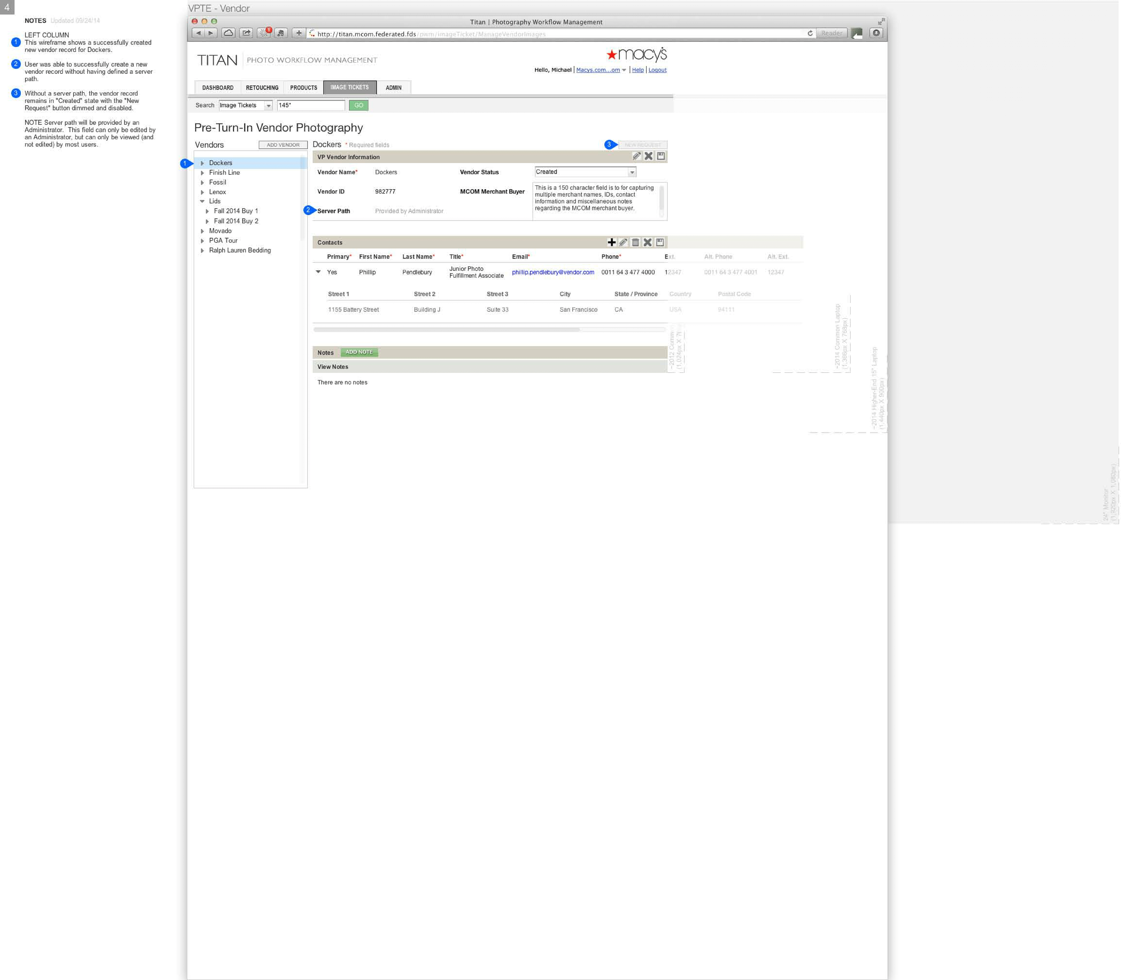Screen dimensions: 1121x980
Task: Click the vendor info save disk icon
Action: click(662, 156)
